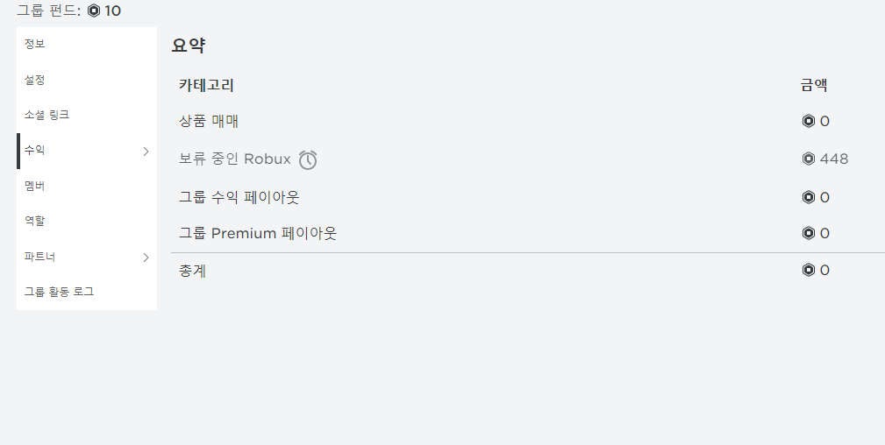Open the 정보 sidebar section

coord(35,44)
